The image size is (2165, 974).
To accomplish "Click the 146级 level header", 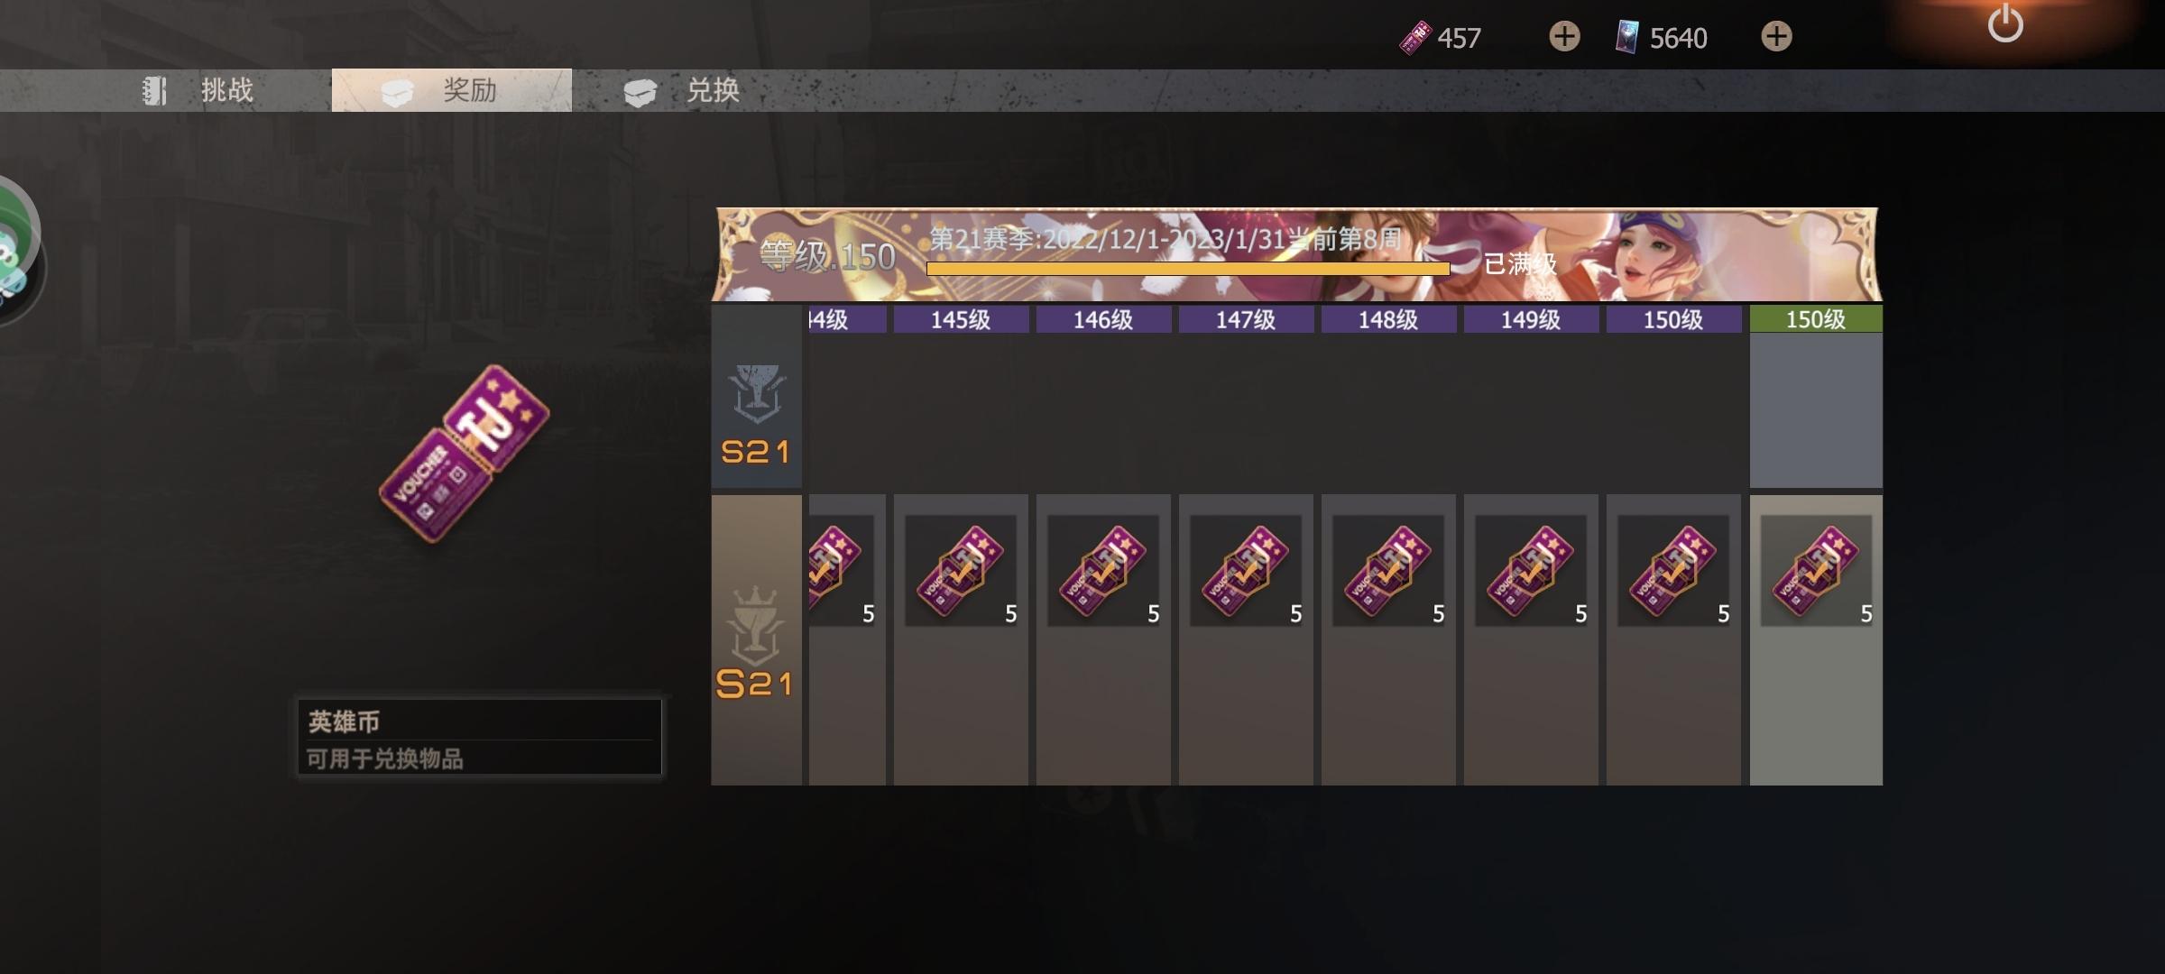I will tap(1103, 319).
